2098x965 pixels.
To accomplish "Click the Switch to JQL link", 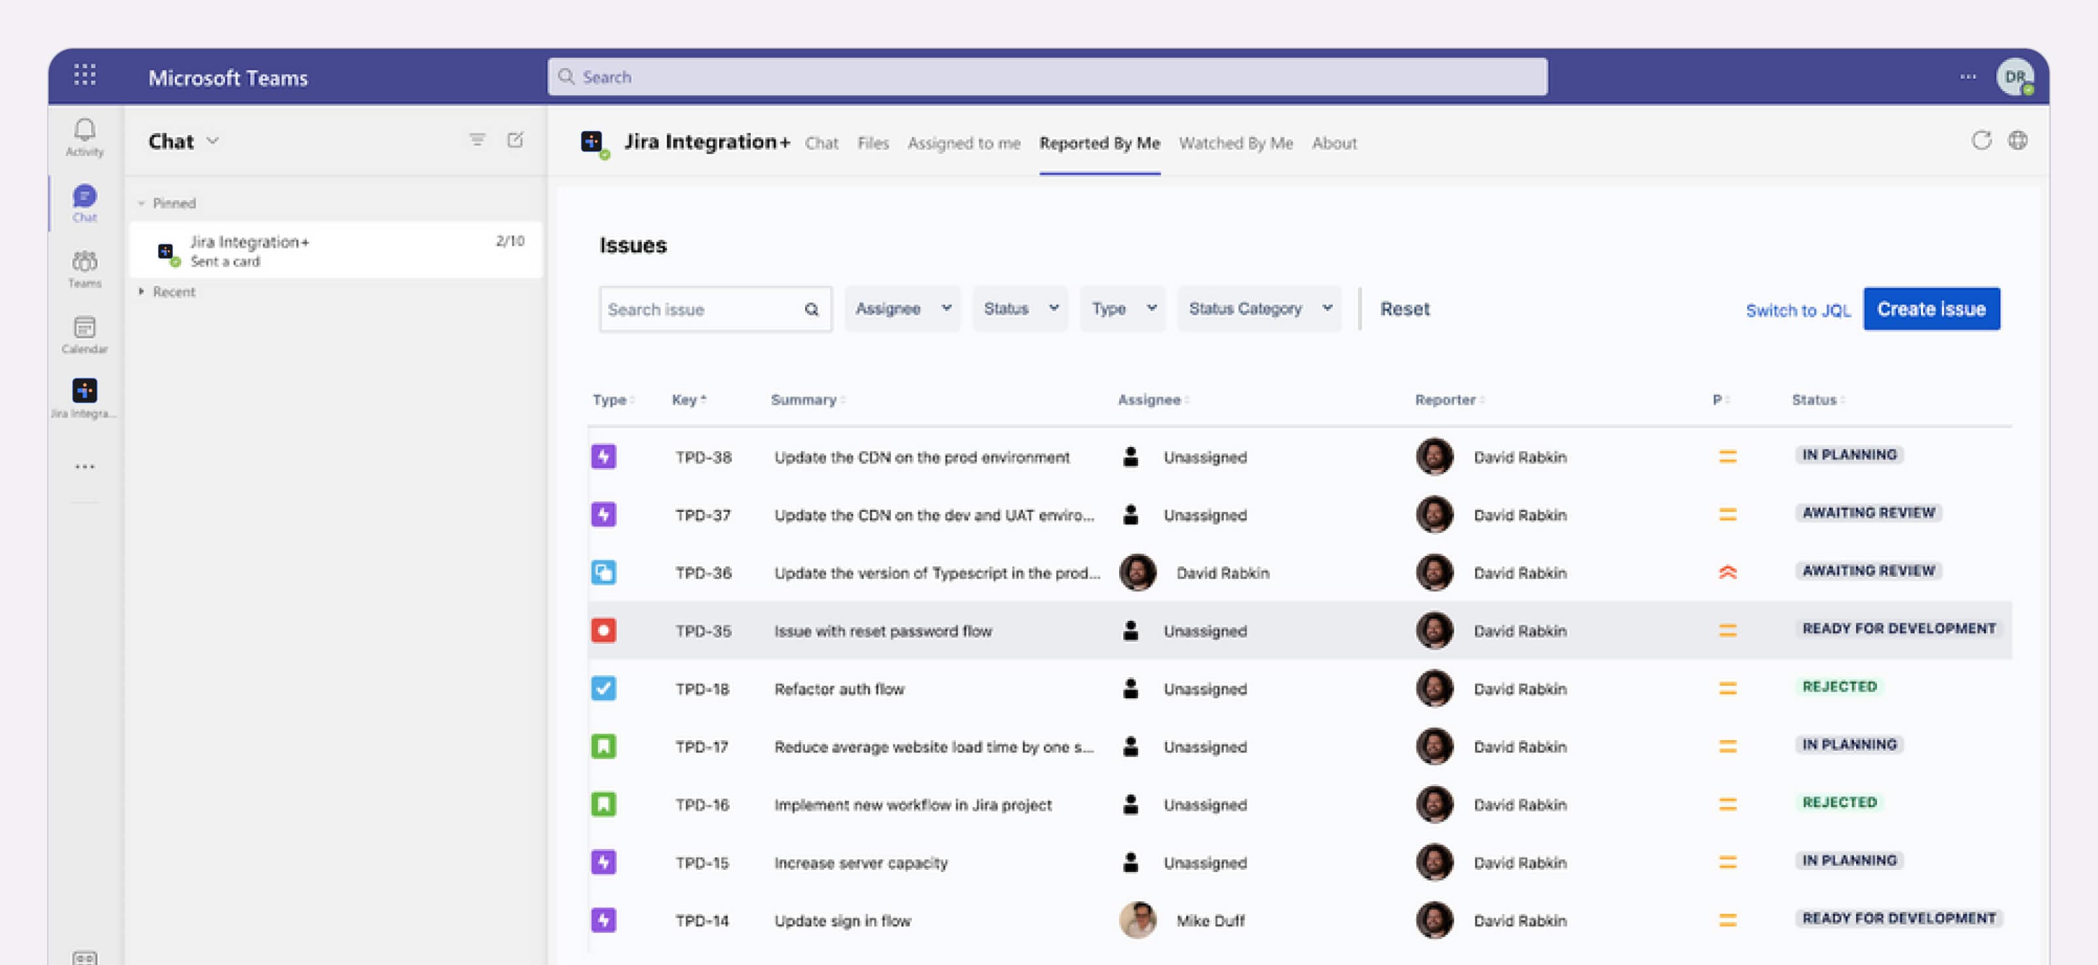I will click(x=1798, y=310).
